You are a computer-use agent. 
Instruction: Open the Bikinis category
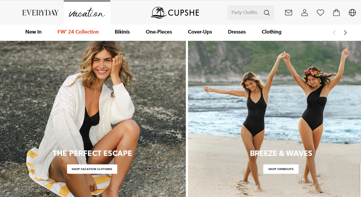122,32
